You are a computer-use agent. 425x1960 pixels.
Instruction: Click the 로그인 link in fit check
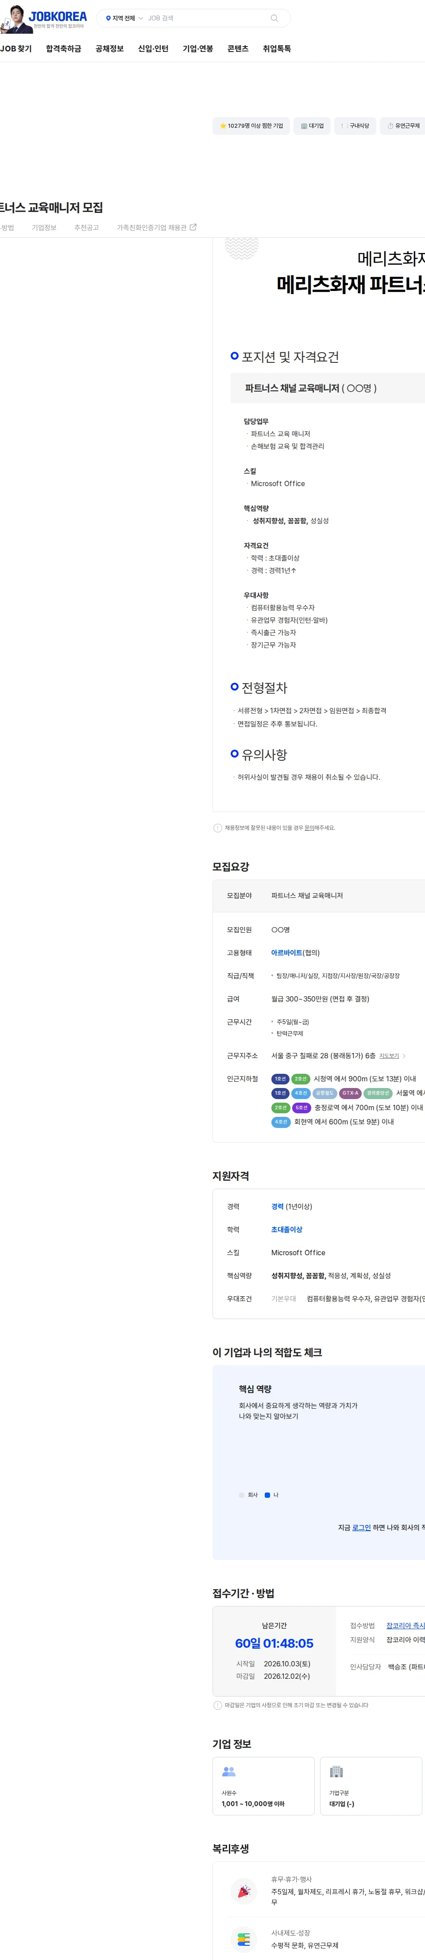pos(361,1528)
